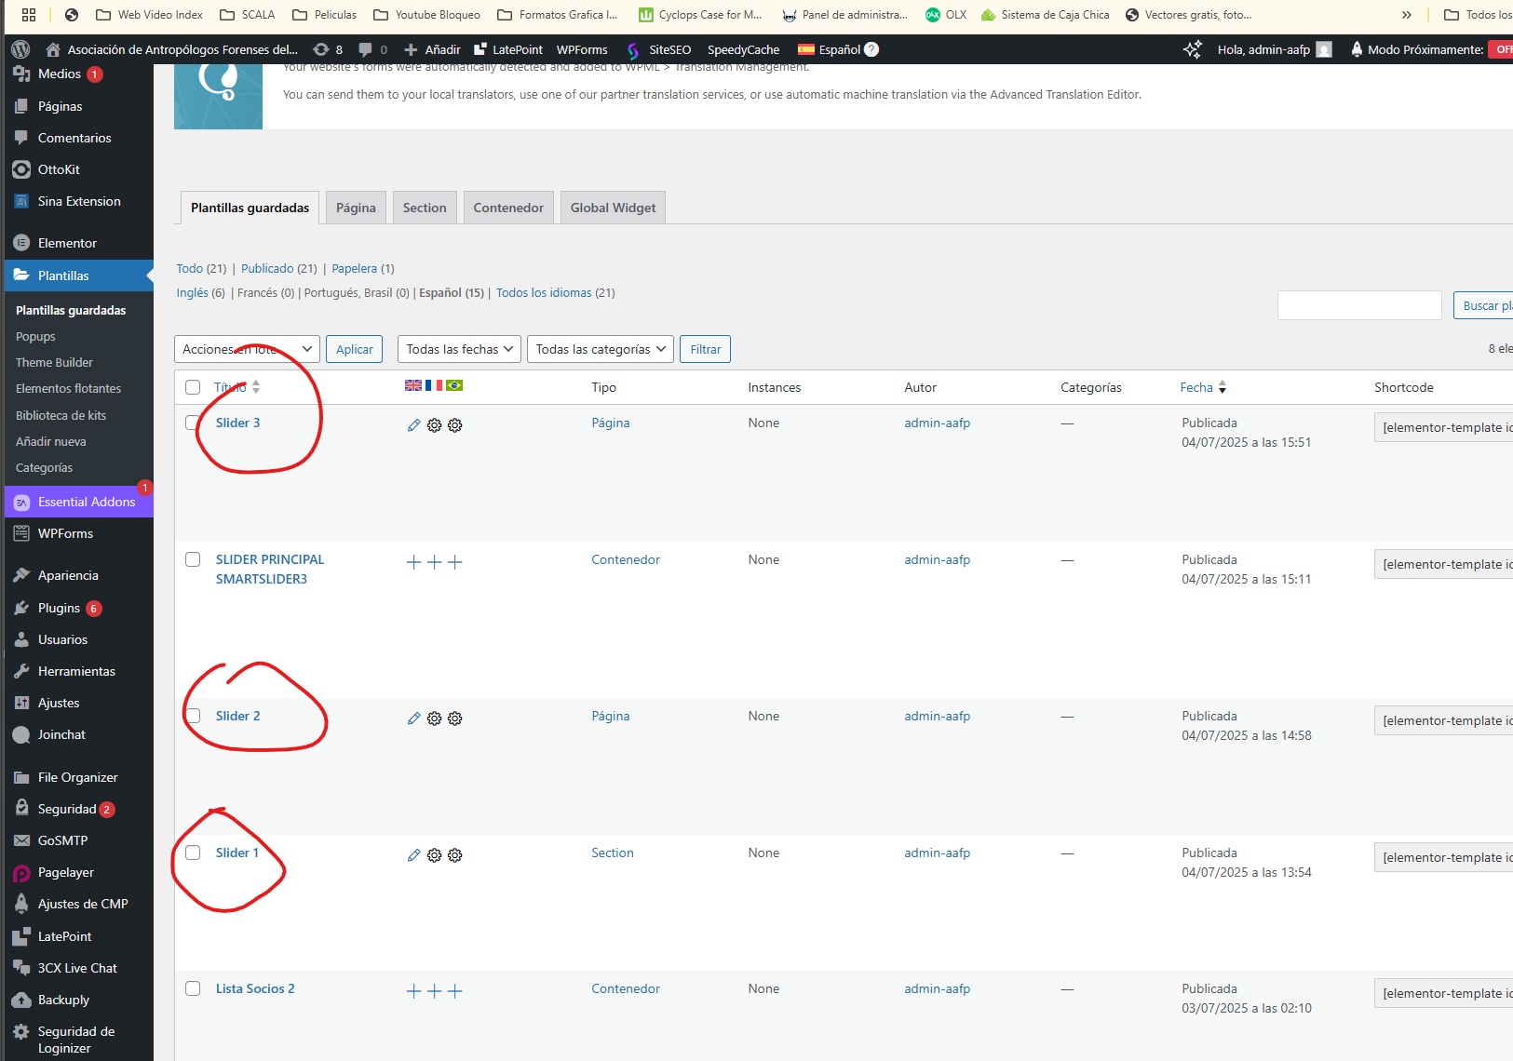Click the Aplicar button

click(355, 349)
